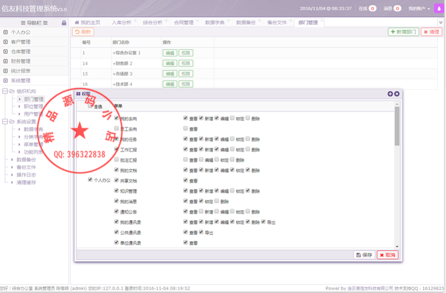This screenshot has width=446, height=293.
Task: Toggle 查看 for 单位通讯录
Action: 185,242
